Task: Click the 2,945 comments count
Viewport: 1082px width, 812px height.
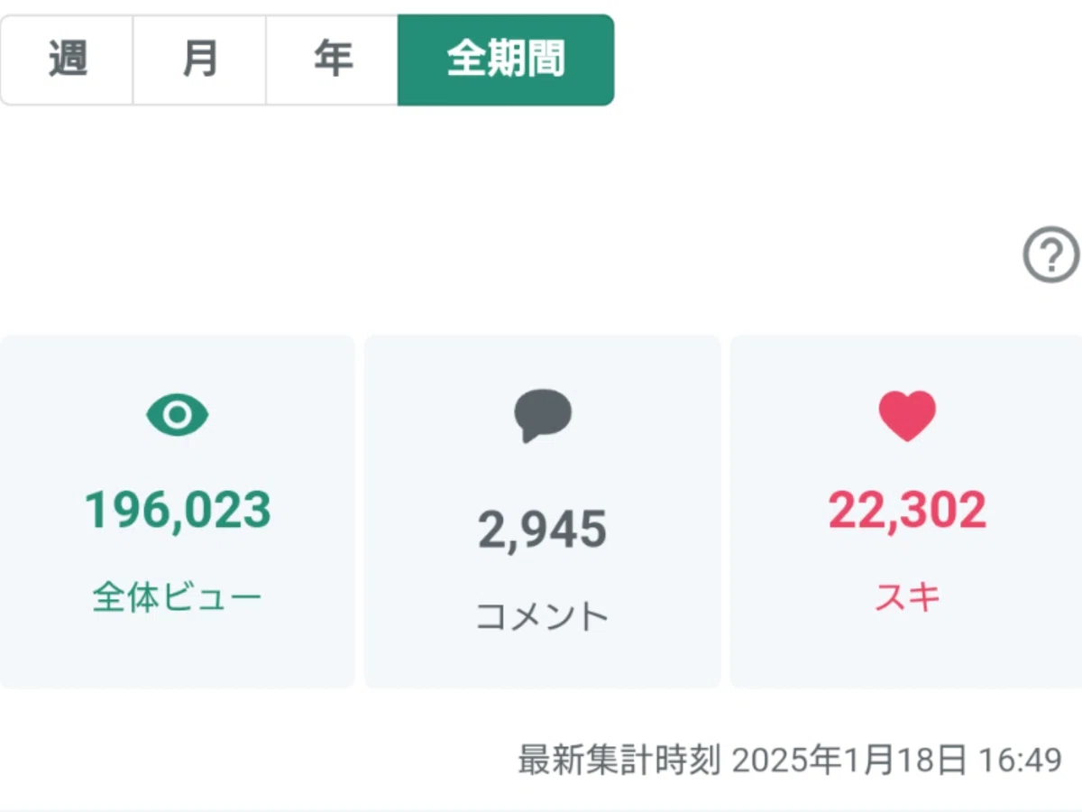Action: click(543, 531)
